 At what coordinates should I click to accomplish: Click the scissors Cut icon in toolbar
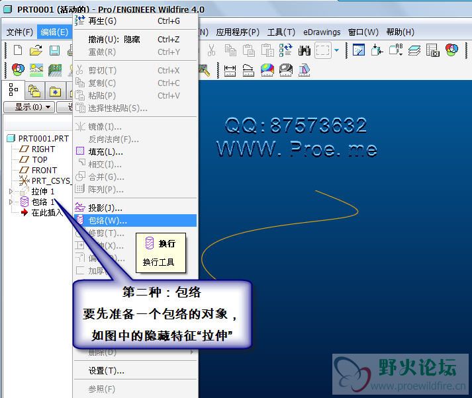coord(212,50)
